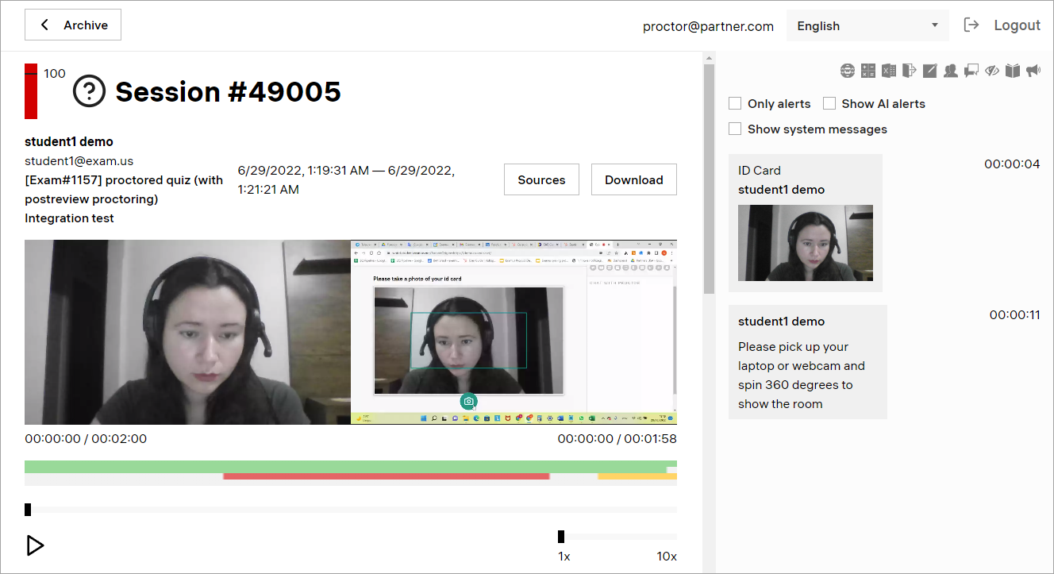Screen dimensions: 1054x574
Task: Click the crossed-out eye icon
Action: 992,71
